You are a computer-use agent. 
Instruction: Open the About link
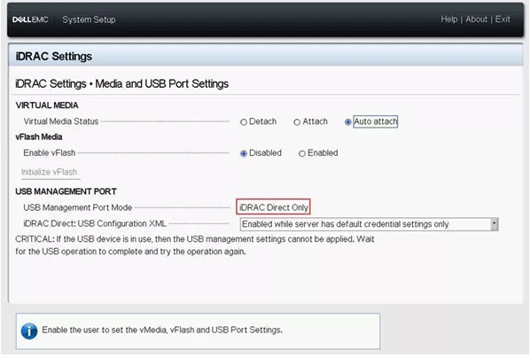pos(476,19)
